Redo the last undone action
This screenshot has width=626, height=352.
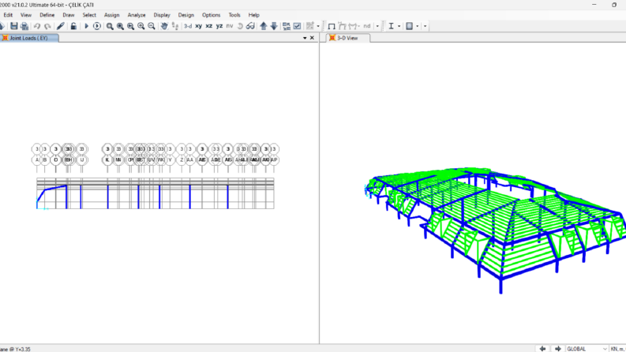47,26
